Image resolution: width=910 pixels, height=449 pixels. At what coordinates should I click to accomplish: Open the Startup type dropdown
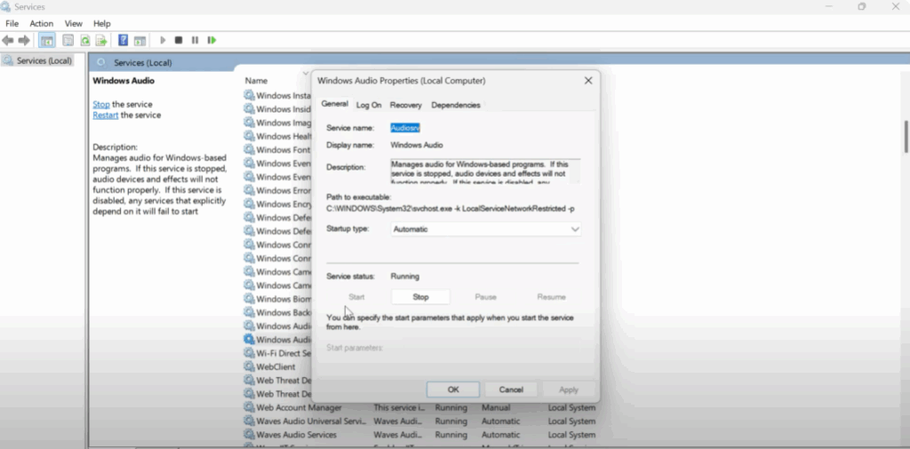pyautogui.click(x=486, y=229)
